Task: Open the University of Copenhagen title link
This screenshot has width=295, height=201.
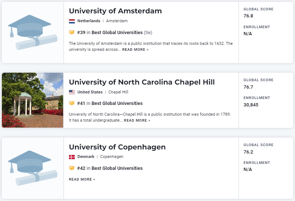Action: coord(117,147)
